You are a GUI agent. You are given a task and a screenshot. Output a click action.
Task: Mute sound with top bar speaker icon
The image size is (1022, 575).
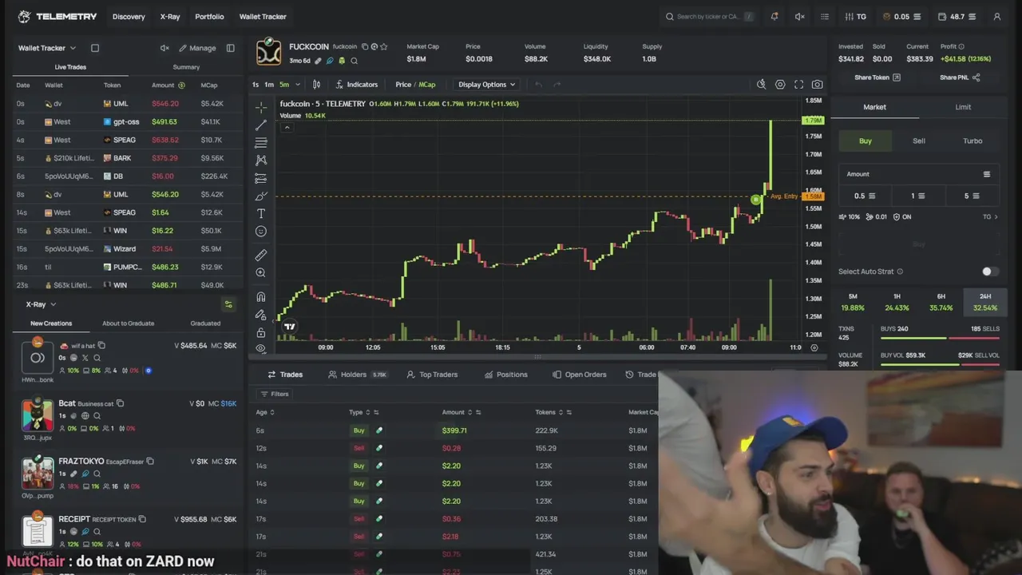pyautogui.click(x=799, y=16)
